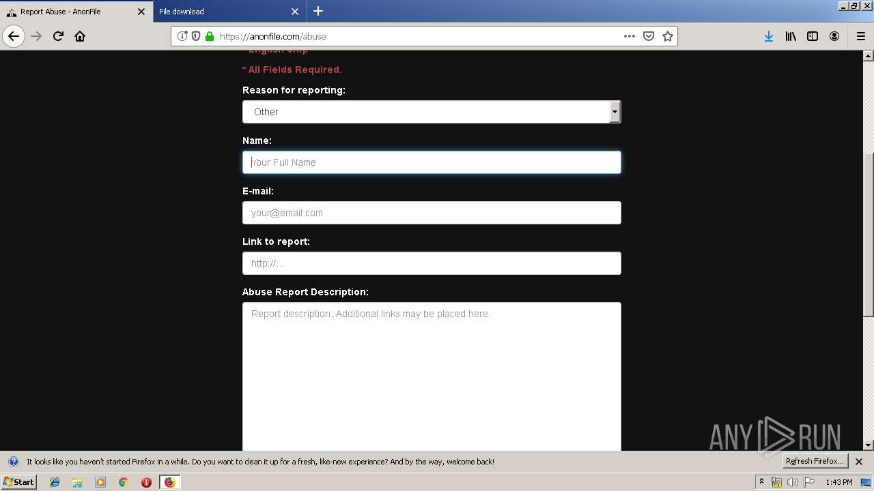This screenshot has width=874, height=491.
Task: Focus the E-mail input field
Action: tap(432, 213)
